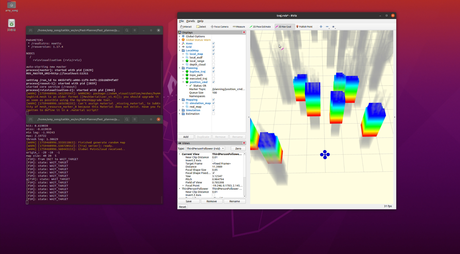
Task: Click the Axes display icon
Action: point(183,43)
